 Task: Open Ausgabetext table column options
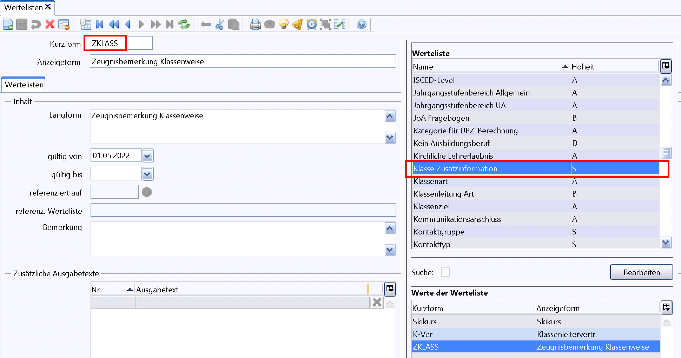pos(390,289)
